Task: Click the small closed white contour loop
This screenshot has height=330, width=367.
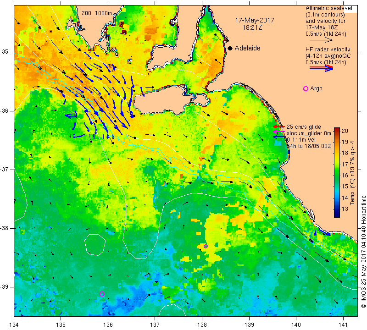Action: point(95,244)
